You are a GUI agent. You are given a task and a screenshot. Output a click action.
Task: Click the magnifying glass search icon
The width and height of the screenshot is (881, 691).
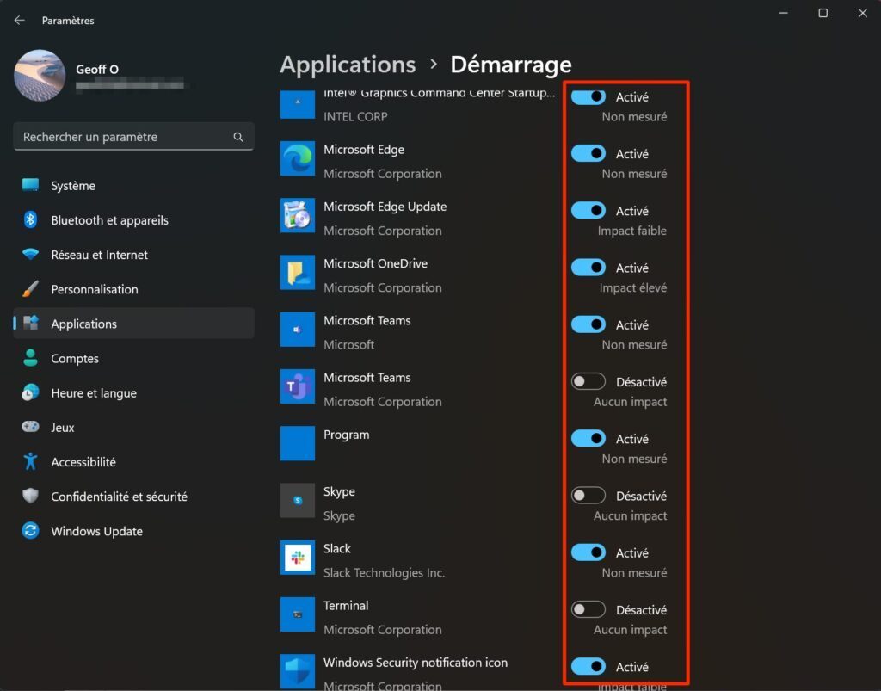[238, 137]
